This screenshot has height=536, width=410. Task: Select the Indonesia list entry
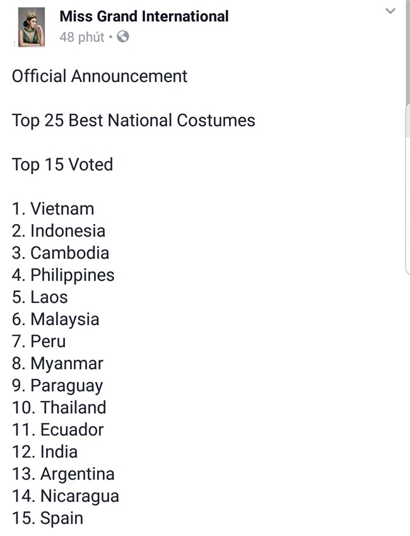pyautogui.click(x=57, y=231)
